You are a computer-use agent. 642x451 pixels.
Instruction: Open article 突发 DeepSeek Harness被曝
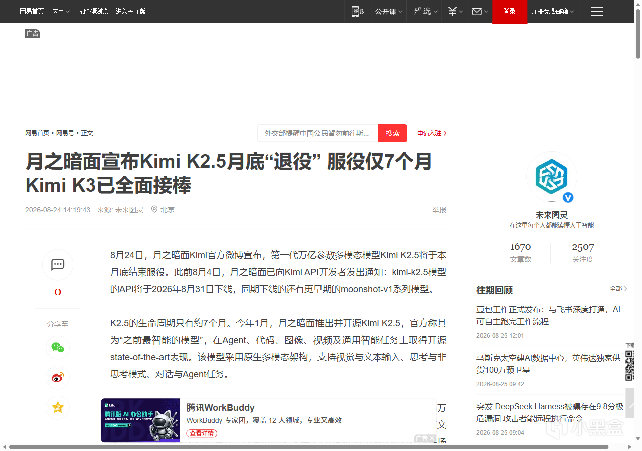(550, 412)
